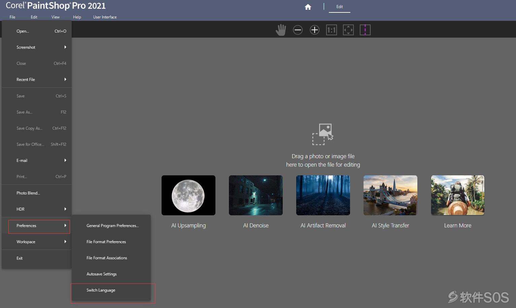Expand the Recent File submenu
The width and height of the screenshot is (516, 308).
[x=37, y=80]
